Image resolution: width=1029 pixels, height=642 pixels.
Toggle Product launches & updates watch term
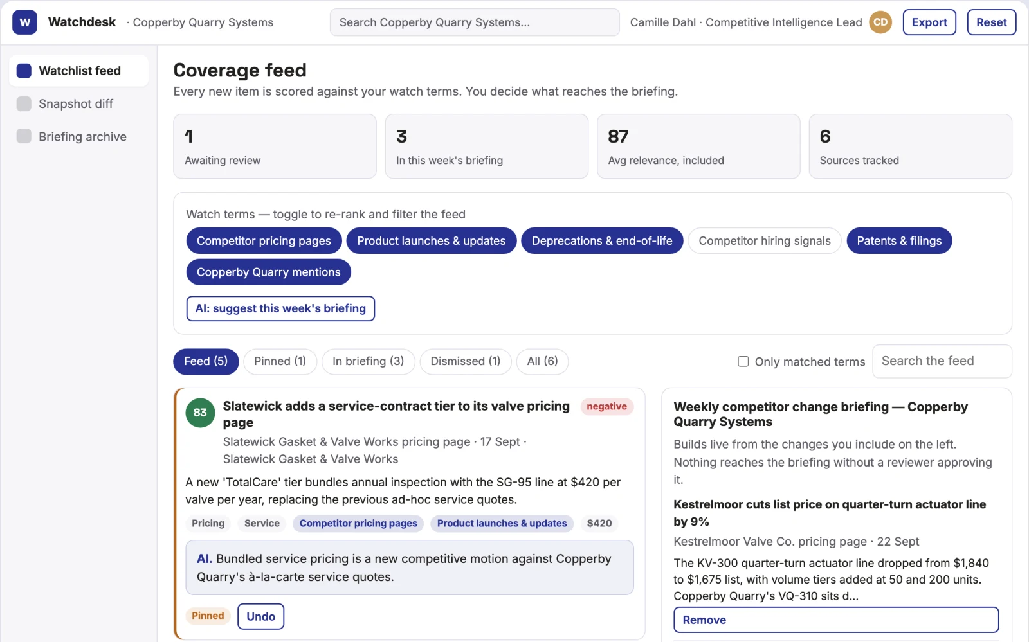[x=432, y=241]
